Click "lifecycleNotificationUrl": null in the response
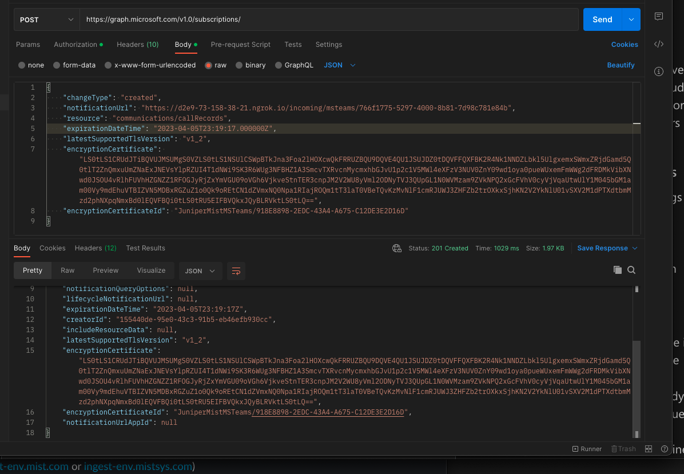 pyautogui.click(x=130, y=299)
